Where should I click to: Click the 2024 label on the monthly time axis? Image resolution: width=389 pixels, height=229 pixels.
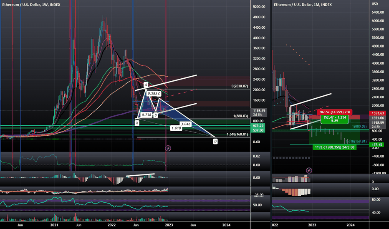(x=350, y=225)
